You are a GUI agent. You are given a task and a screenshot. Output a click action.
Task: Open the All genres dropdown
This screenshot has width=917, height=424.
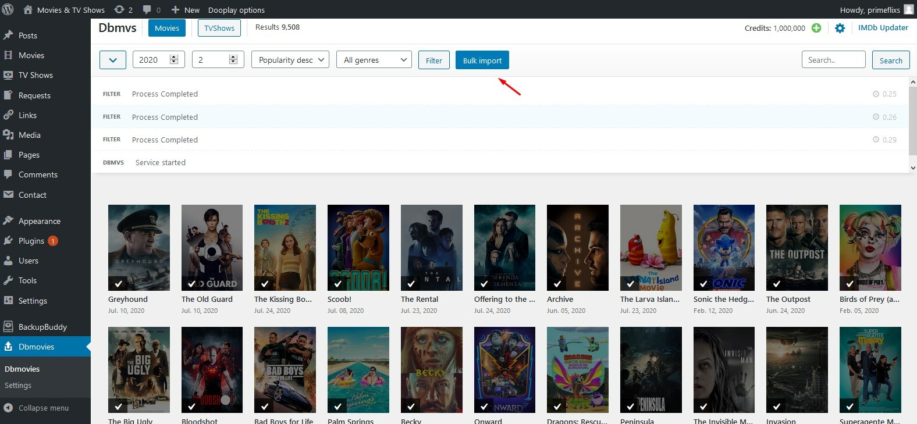click(x=374, y=60)
